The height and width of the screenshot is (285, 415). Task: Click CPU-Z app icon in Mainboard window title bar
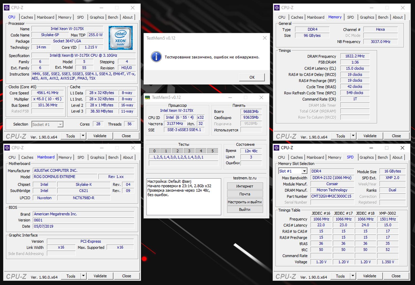(7, 148)
